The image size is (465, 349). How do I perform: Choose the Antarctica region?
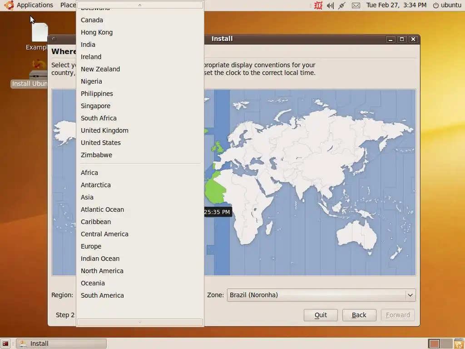[140, 185]
